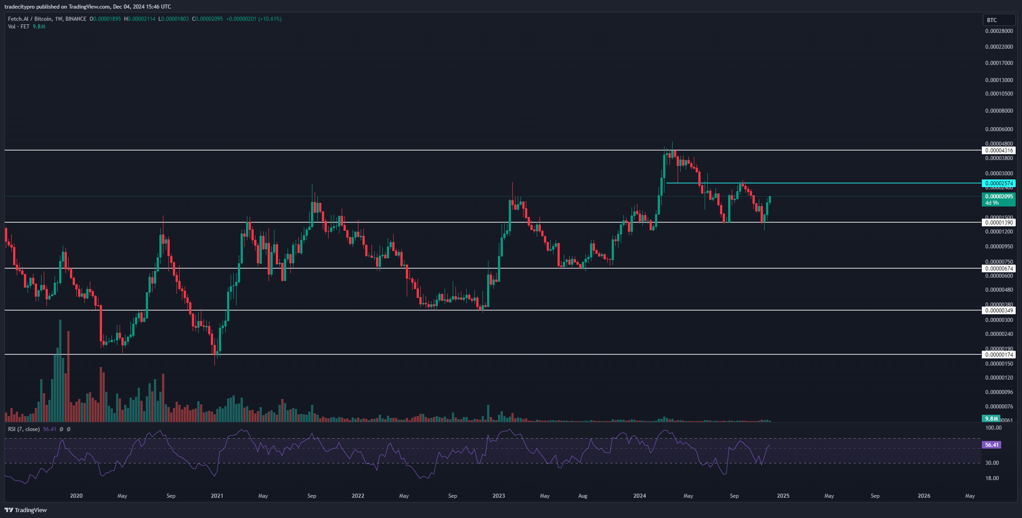Click the tradecitypro published header text
The width and height of the screenshot is (1022, 518).
[x=88, y=6]
